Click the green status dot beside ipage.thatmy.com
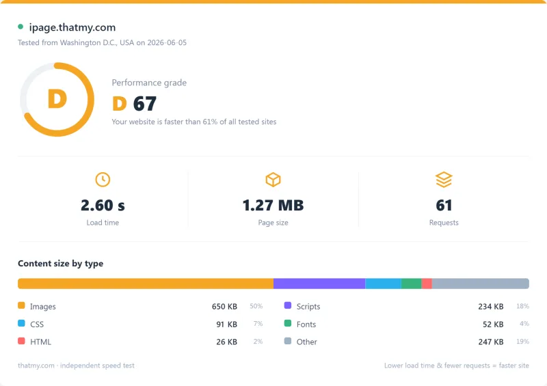This screenshot has height=386, width=547. 21,27
